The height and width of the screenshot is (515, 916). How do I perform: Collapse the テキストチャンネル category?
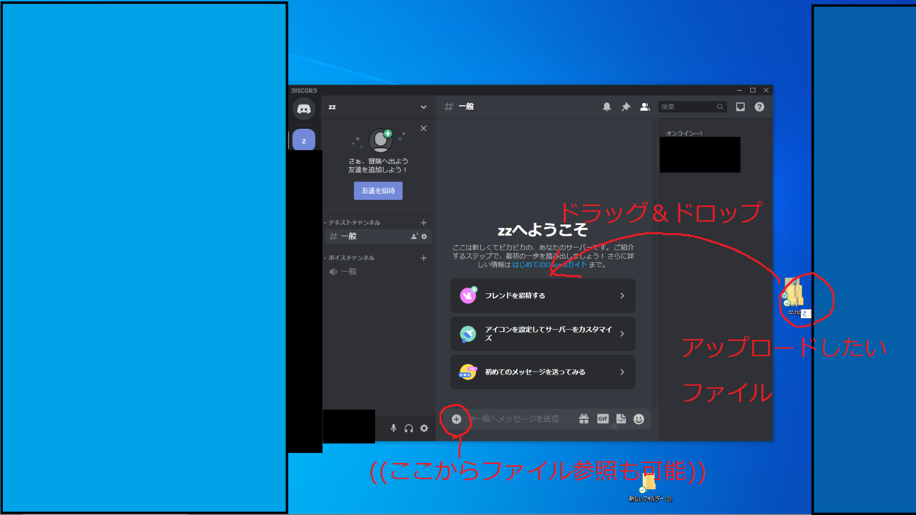tap(351, 223)
